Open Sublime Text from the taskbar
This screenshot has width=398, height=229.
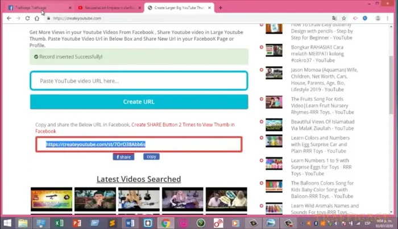click(x=112, y=223)
